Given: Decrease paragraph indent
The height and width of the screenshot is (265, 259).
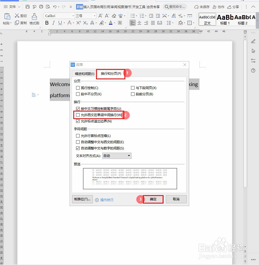Looking at the screenshot, I should click(x=151, y=16).
